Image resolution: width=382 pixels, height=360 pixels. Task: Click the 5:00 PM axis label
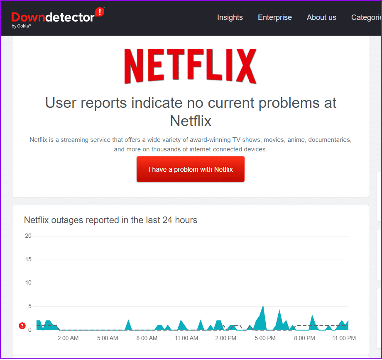click(265, 338)
